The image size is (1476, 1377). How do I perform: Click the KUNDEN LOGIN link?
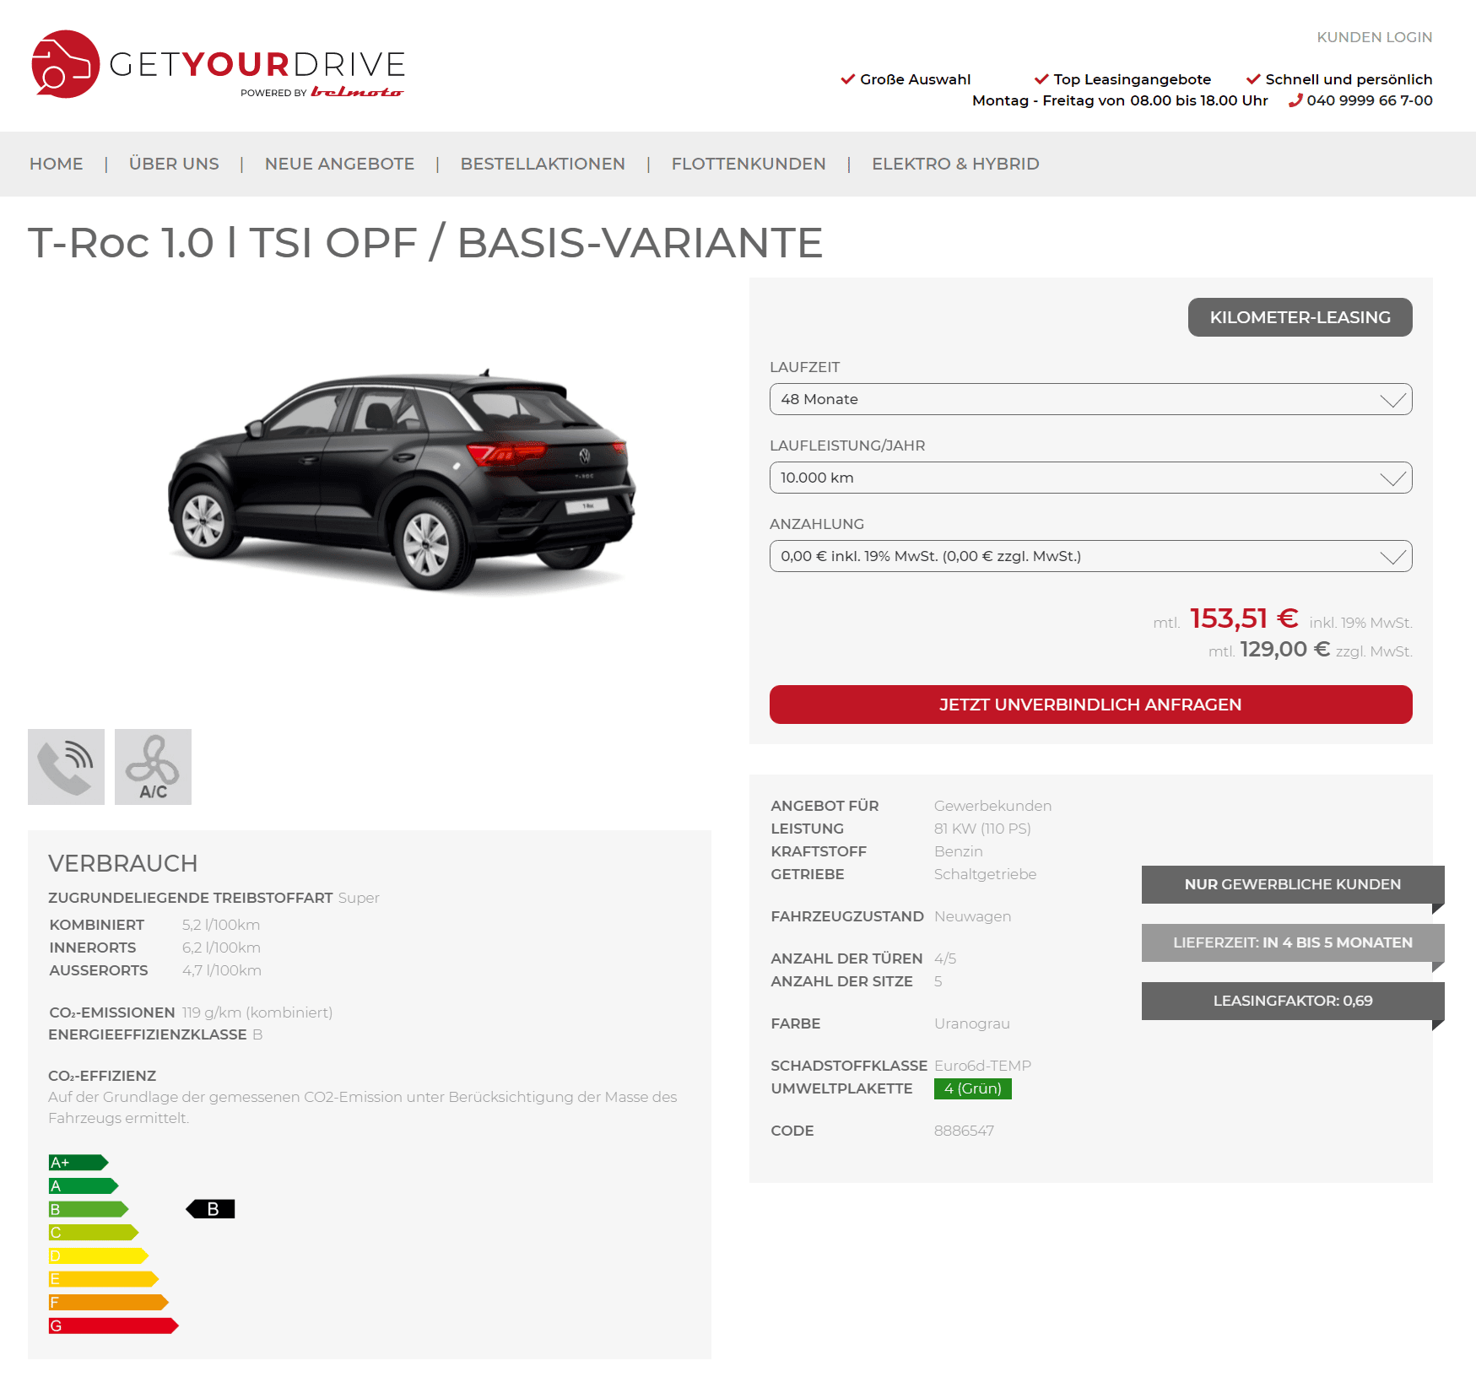coord(1374,37)
